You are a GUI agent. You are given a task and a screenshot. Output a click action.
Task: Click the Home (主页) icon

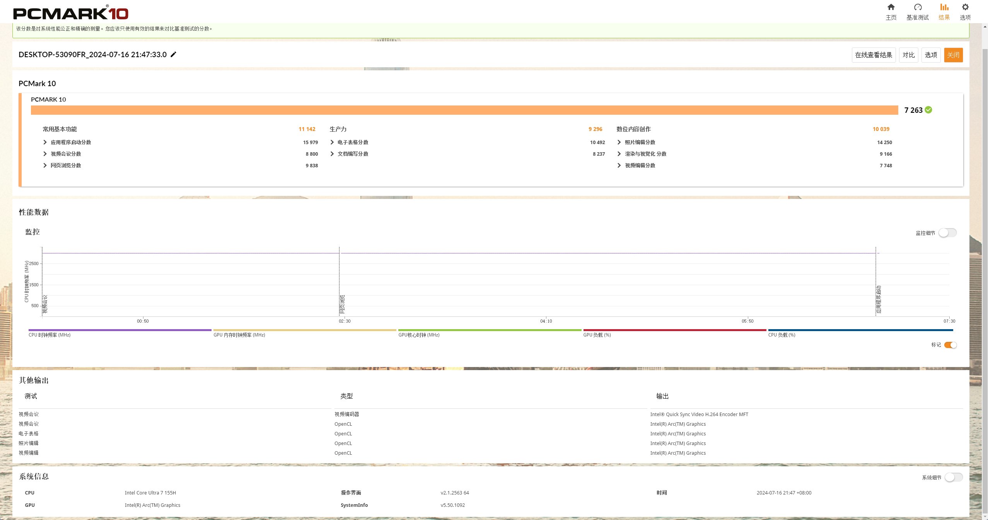[x=891, y=7]
